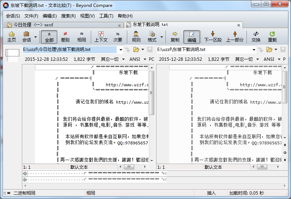This screenshot has width=291, height=199.
Task: Open the 文件(F) menu
Action: (31, 16)
